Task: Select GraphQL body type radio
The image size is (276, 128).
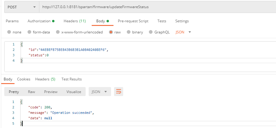Action: (x=151, y=32)
